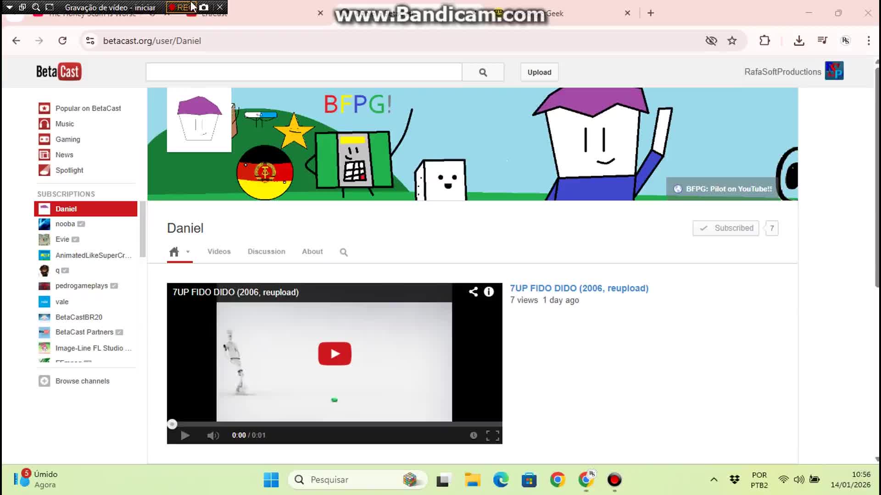Click Daniel's channel avatar image
Image resolution: width=881 pixels, height=495 pixels.
point(199,120)
